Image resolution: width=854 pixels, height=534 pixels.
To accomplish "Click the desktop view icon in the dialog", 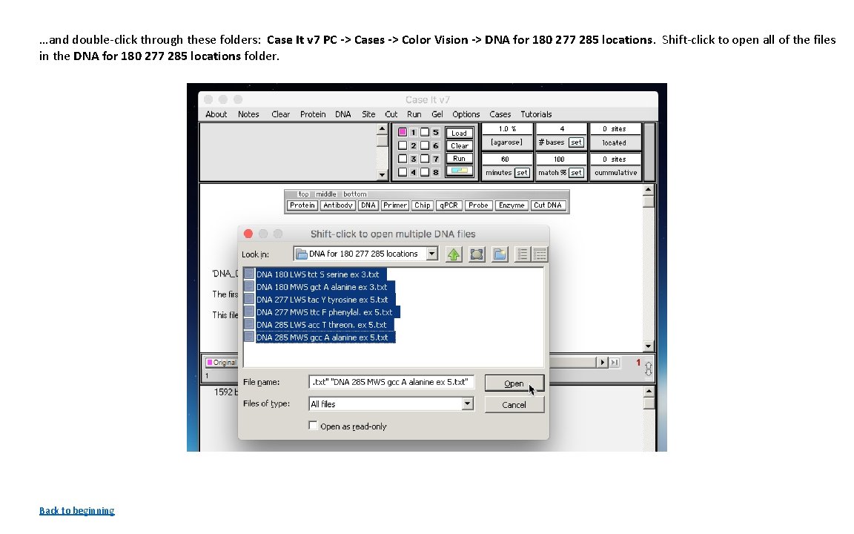I will click(477, 254).
